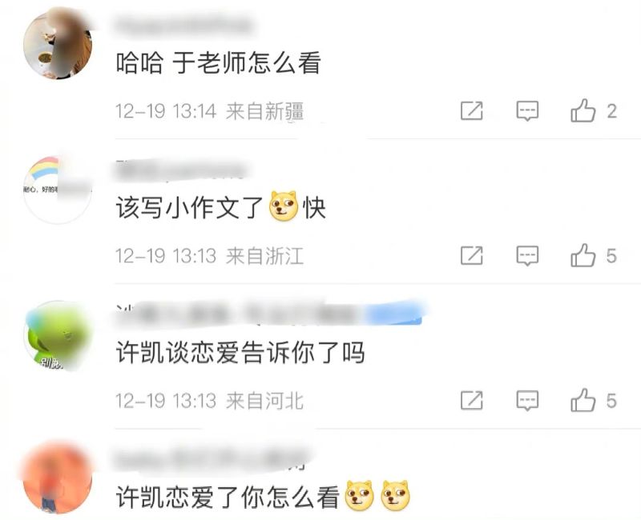Open blurred username above 于老师怎么看
Viewport: 641px width, 520px height.
pos(183,25)
